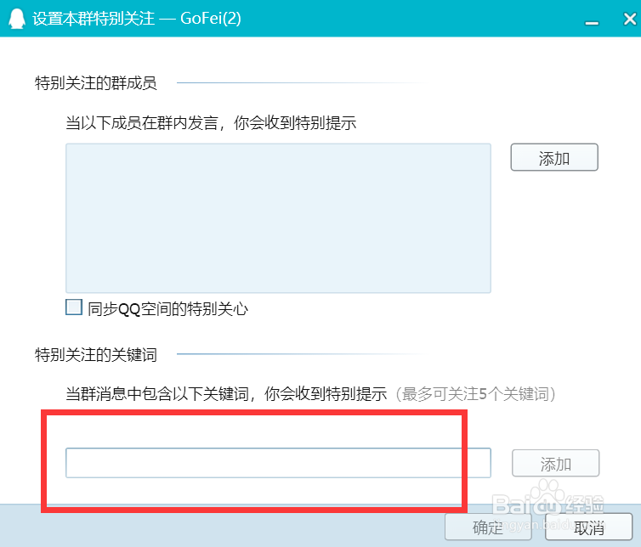641x547 pixels.
Task: Click the keyword 添加 button
Action: [x=555, y=463]
